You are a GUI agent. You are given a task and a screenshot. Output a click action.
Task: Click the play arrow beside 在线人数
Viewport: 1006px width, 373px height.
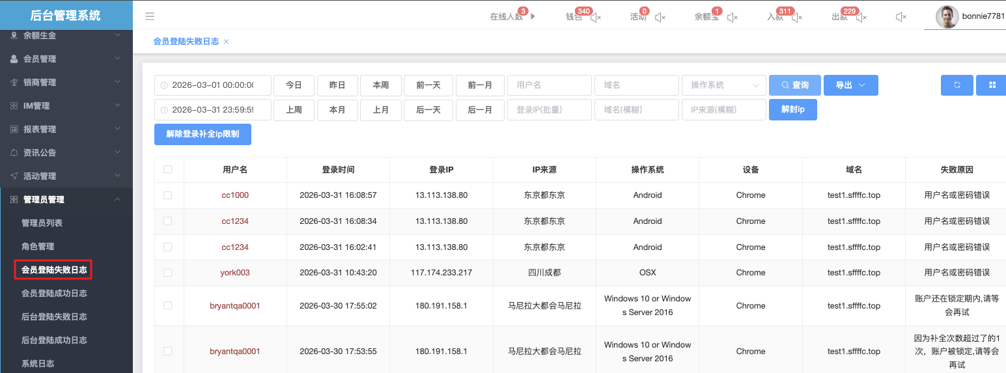pos(533,17)
